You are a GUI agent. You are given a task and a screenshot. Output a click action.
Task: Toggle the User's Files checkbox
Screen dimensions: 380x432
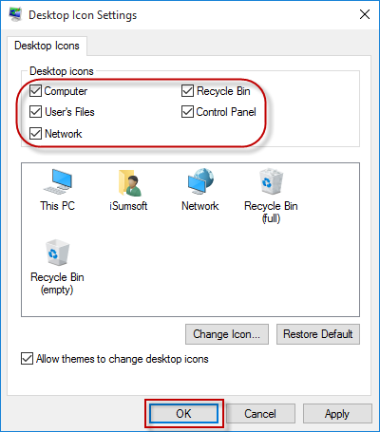pyautogui.click(x=35, y=112)
